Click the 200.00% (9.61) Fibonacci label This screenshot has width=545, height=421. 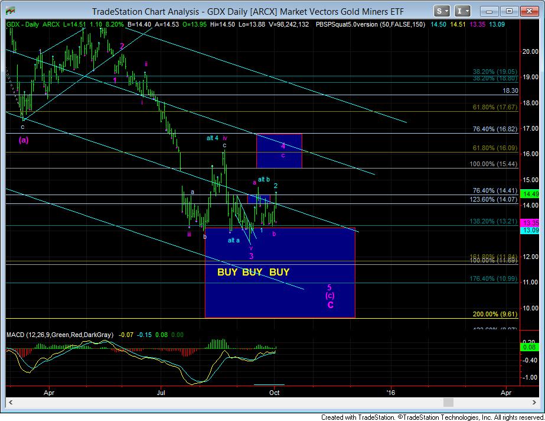point(495,314)
